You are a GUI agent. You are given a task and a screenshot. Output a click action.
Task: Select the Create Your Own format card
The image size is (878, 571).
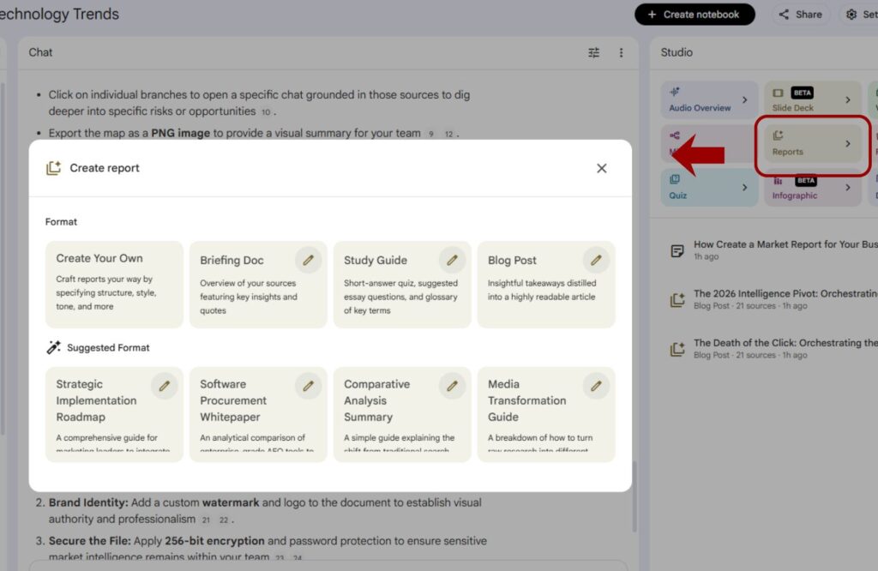tap(114, 284)
